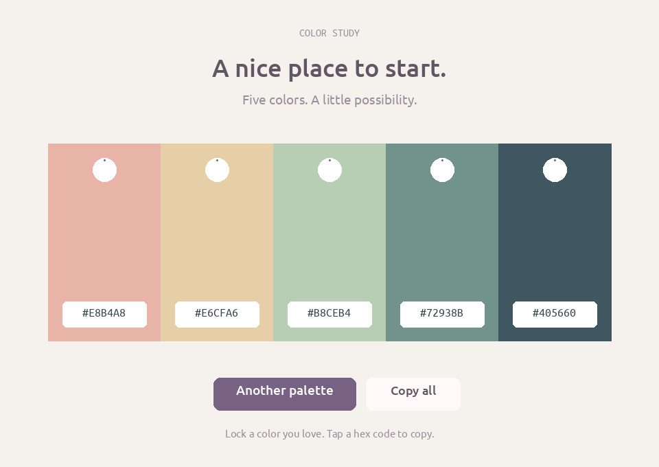
Task: Tap the #B8CEB4 hex label
Action: pyautogui.click(x=330, y=314)
